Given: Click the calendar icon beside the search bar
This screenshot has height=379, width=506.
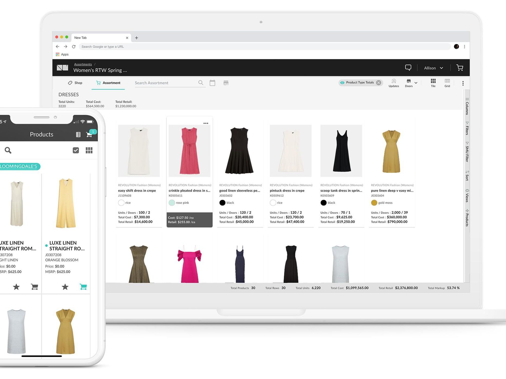Looking at the screenshot, I should pos(213,83).
